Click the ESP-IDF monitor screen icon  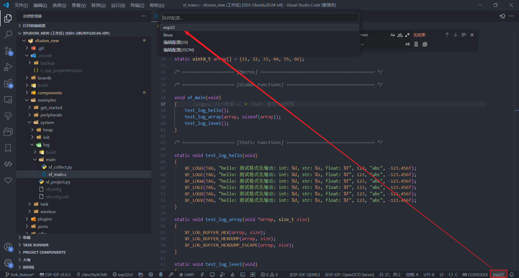click(212, 274)
